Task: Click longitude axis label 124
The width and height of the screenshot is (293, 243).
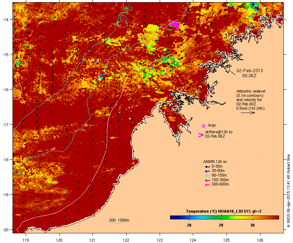Action: [x=193, y=240]
